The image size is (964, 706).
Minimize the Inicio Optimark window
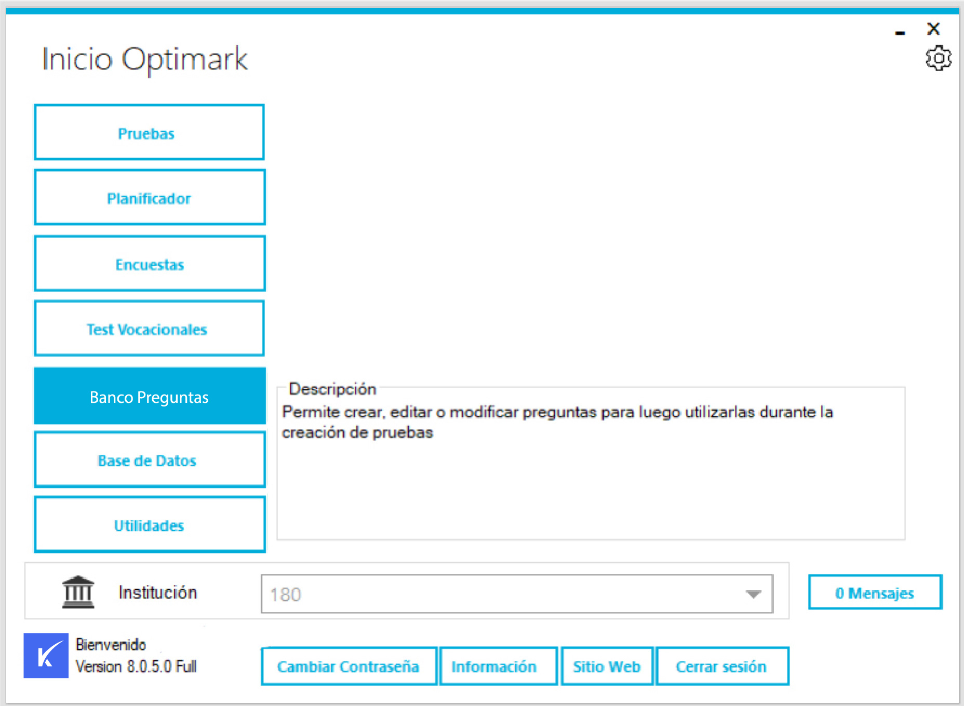coord(900,33)
